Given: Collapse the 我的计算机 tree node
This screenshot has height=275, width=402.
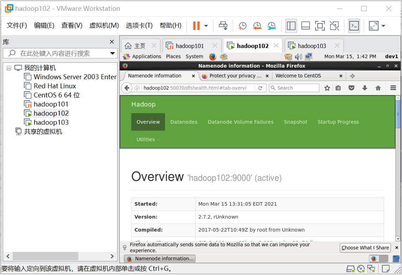Looking at the screenshot, I should (x=9, y=68).
